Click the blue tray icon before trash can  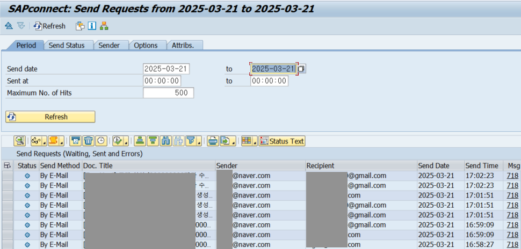coord(75,141)
